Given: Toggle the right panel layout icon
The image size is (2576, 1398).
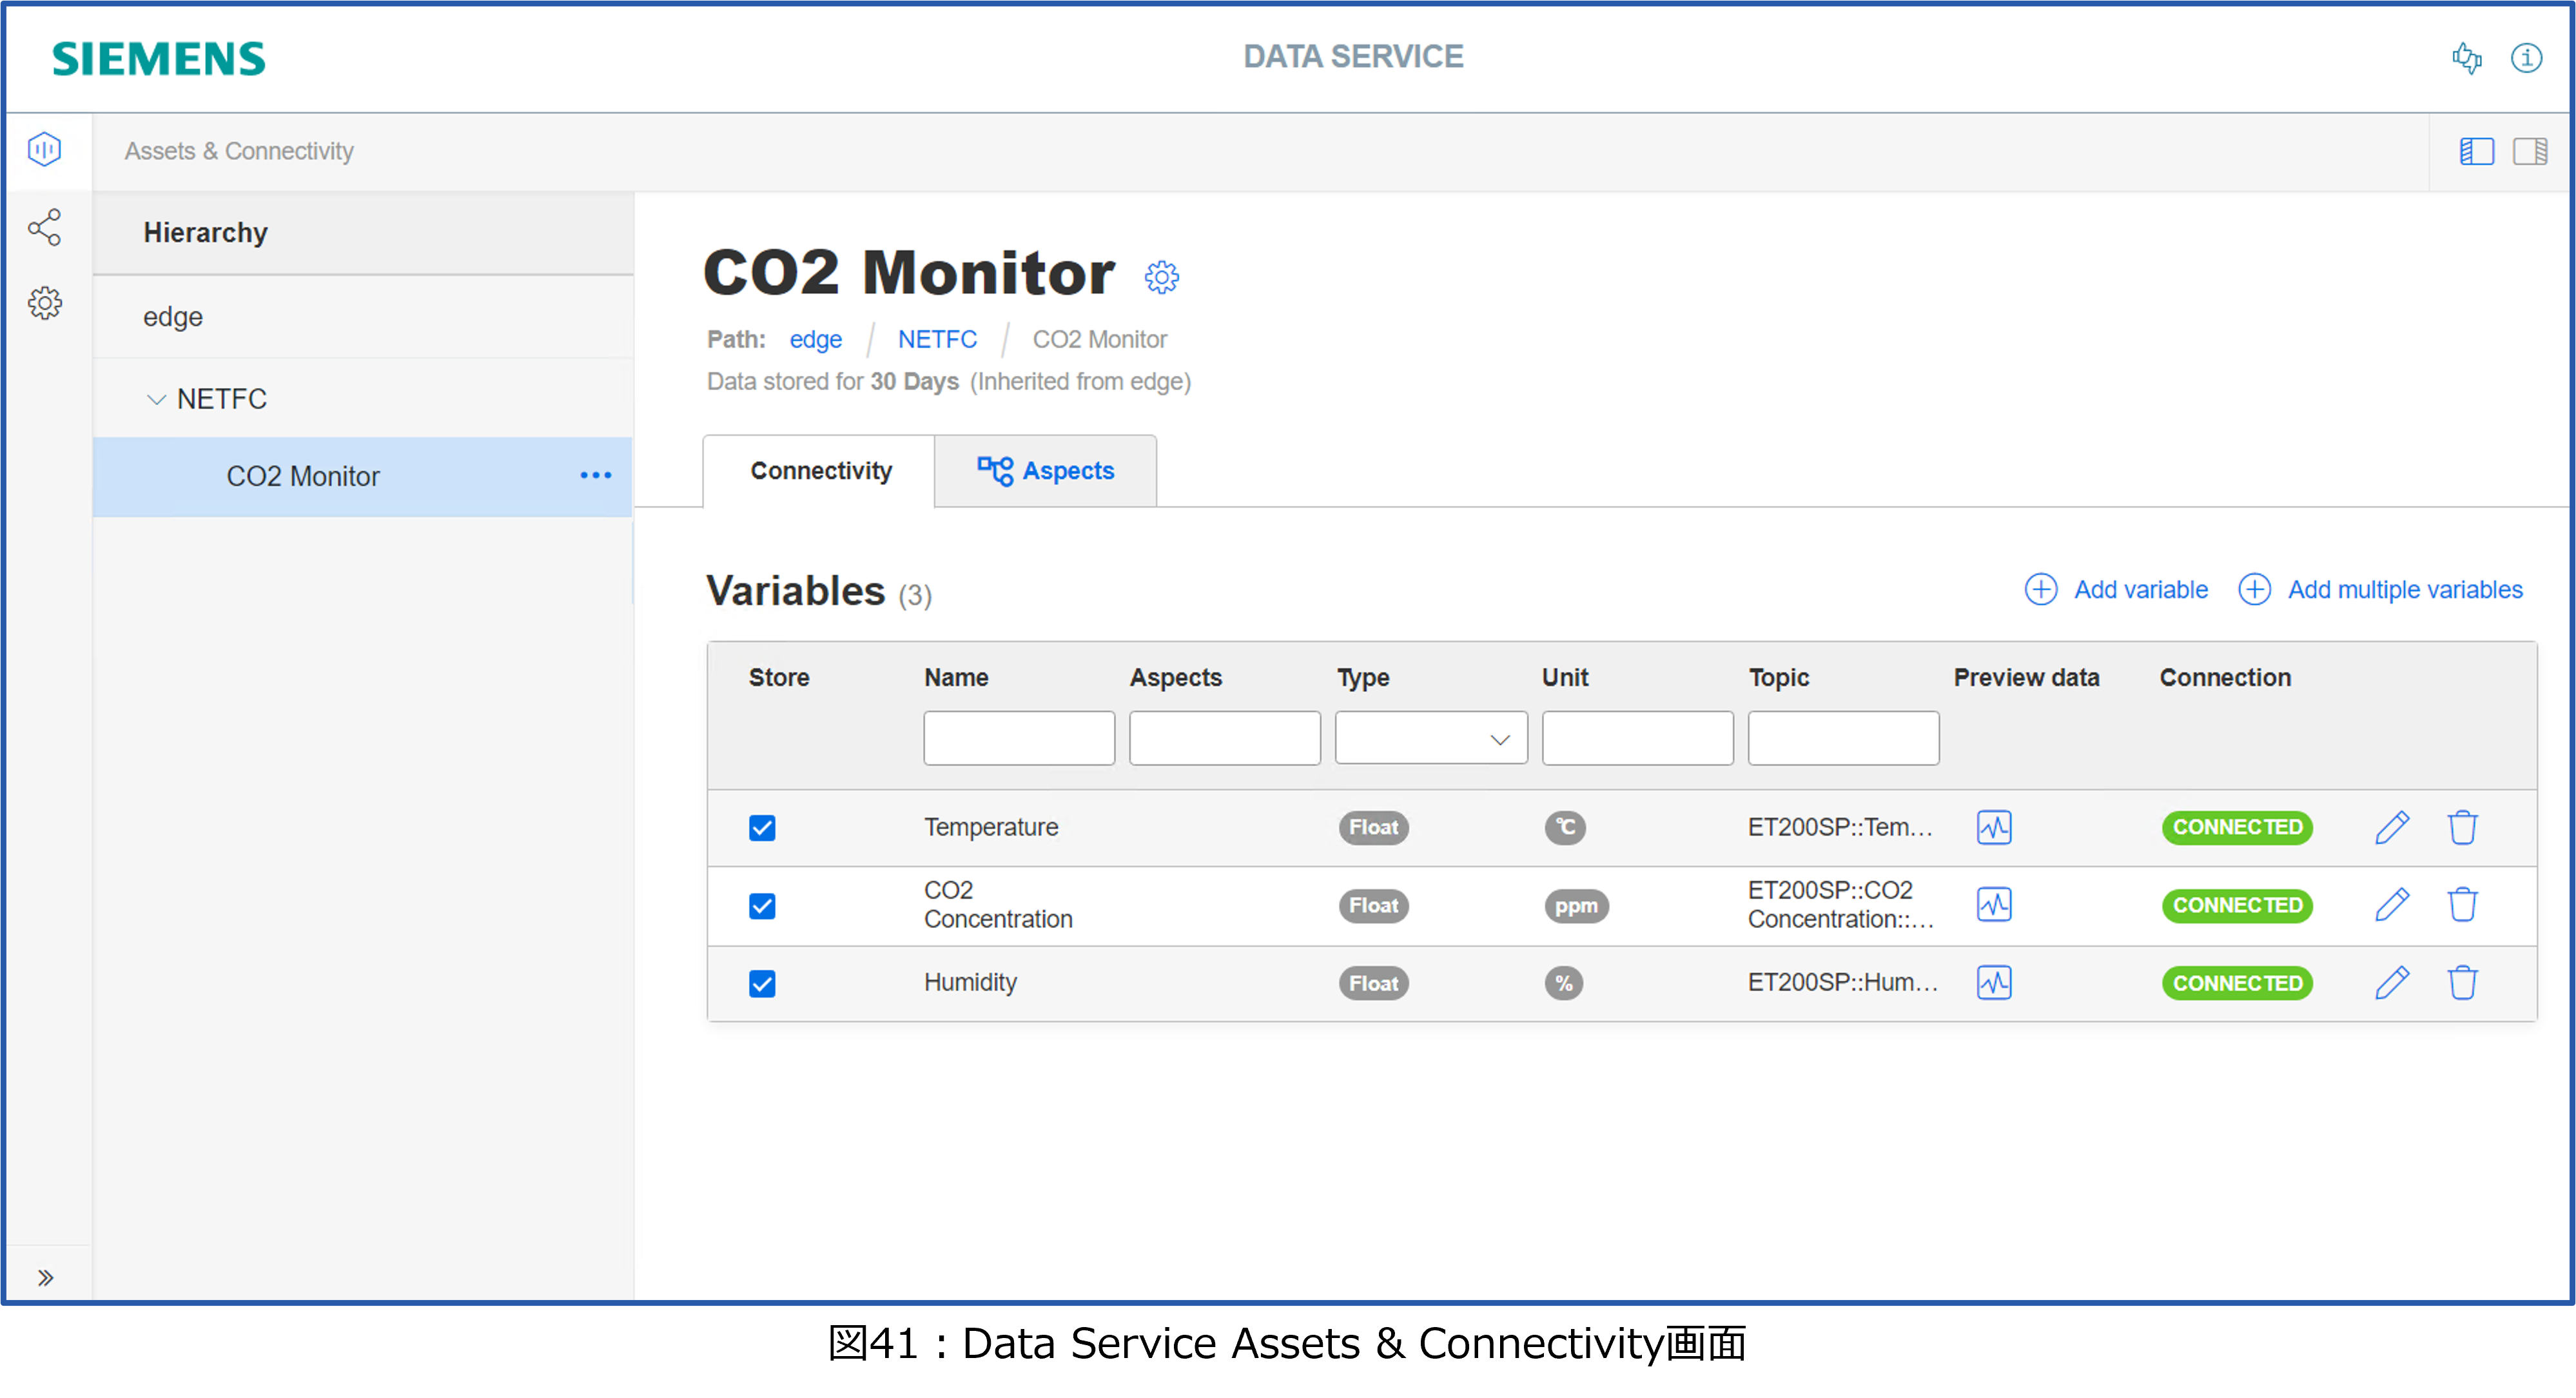Looking at the screenshot, I should tap(2530, 151).
